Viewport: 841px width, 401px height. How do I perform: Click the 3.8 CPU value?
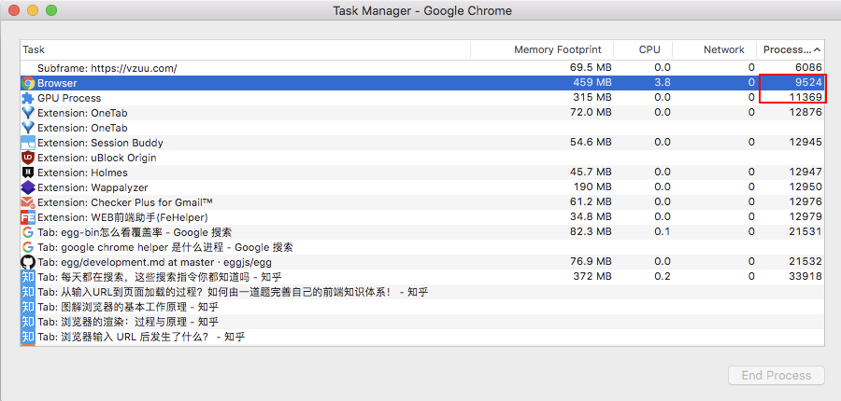[x=663, y=83]
